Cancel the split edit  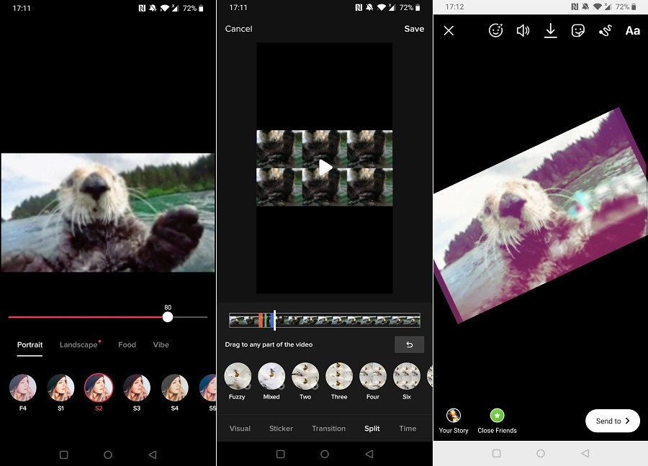pos(238,29)
